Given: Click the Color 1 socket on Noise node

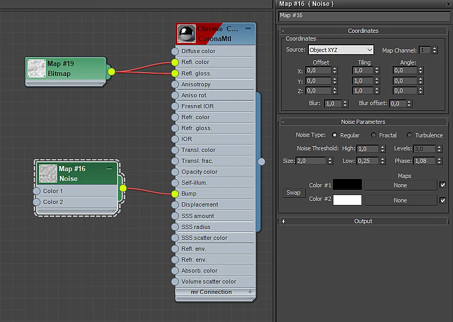Looking at the screenshot, I should pyautogui.click(x=37, y=191).
